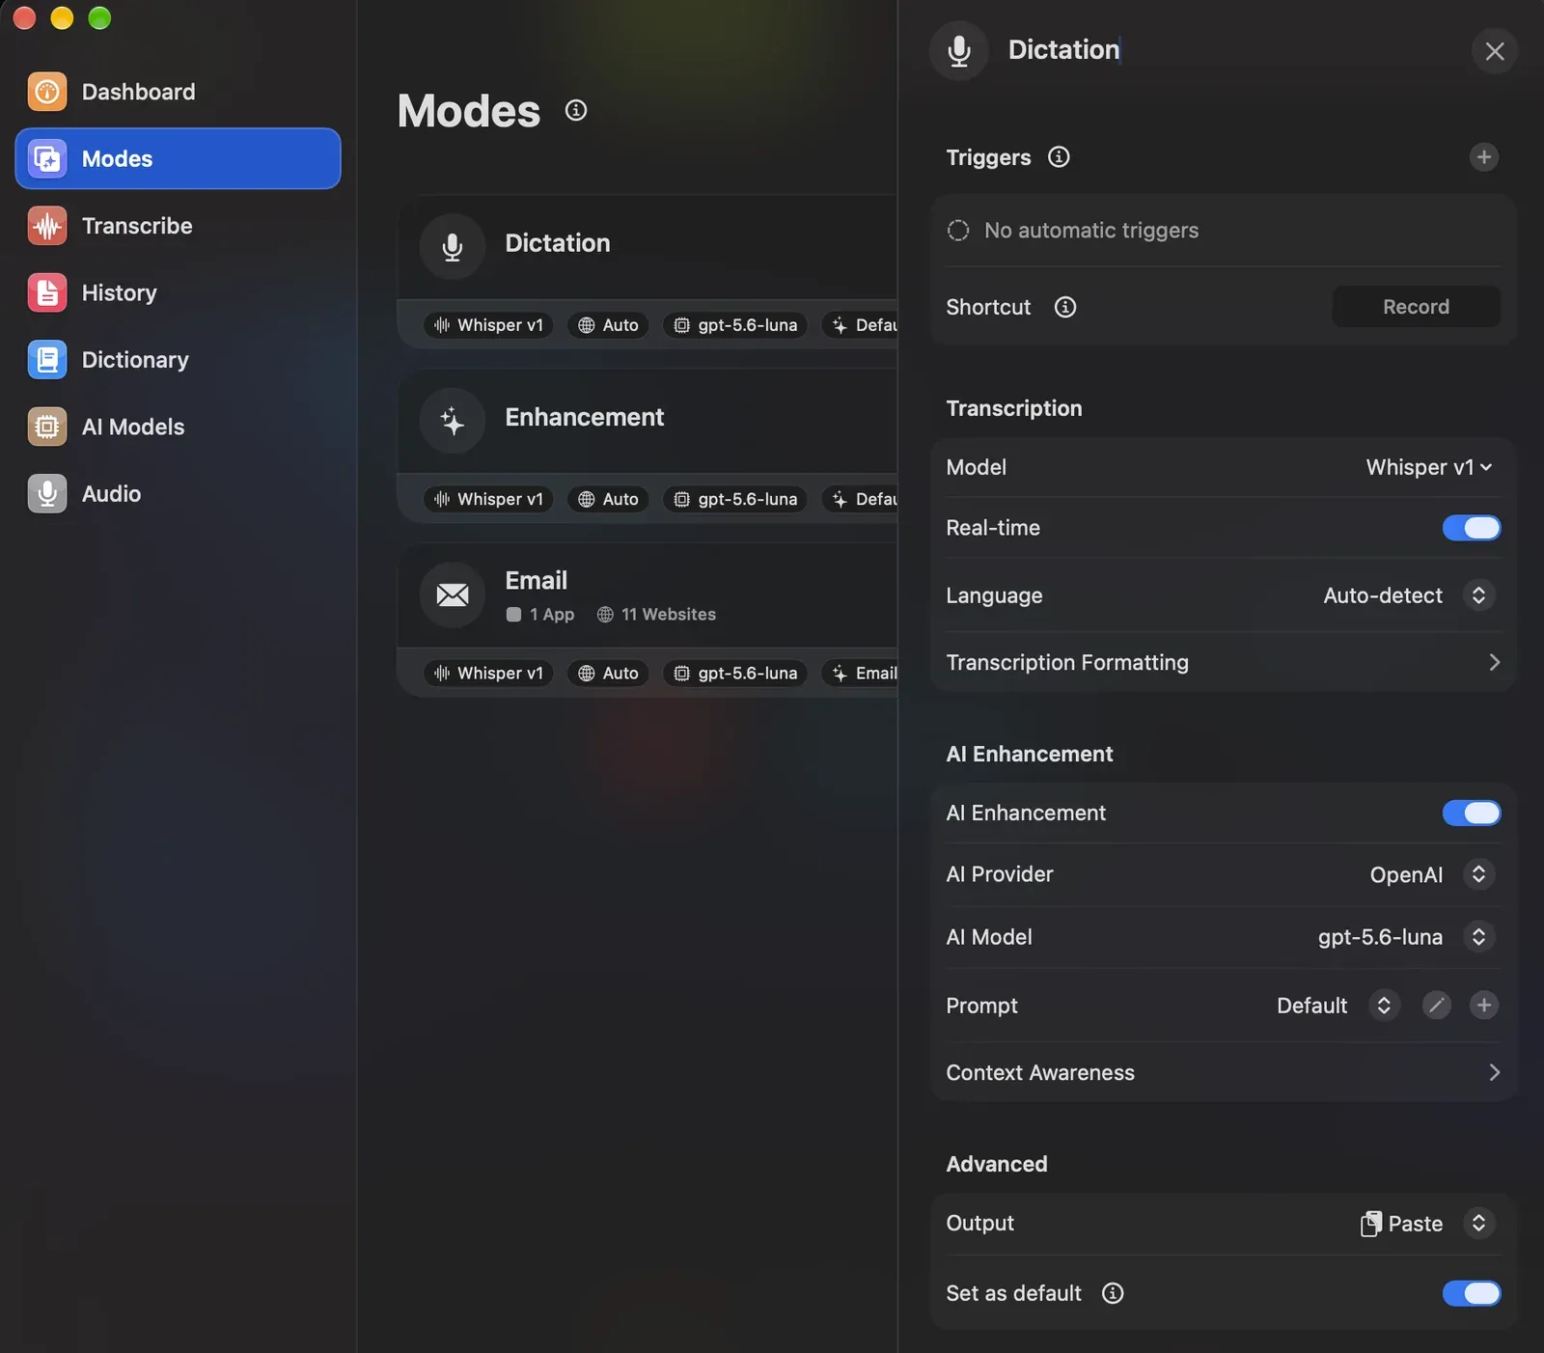The image size is (1544, 1353).
Task: Click the info icon next to Set as default
Action: coord(1113,1293)
